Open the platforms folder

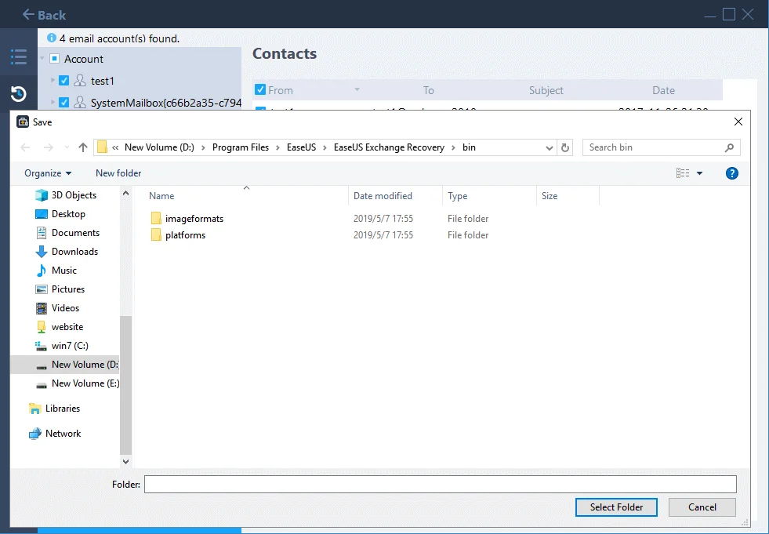coord(186,234)
